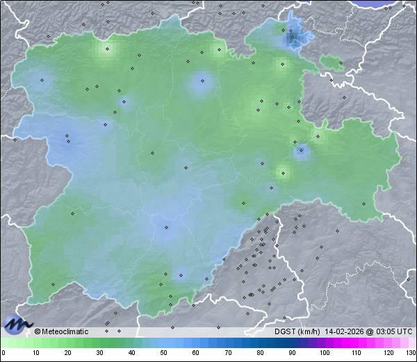Select the 120 km/h magenta scale color

[x=388, y=343]
